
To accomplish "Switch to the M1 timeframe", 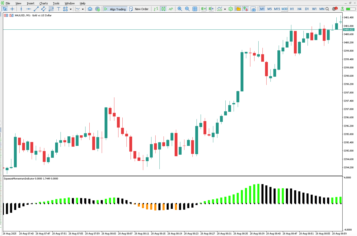I will tap(262, 9).
